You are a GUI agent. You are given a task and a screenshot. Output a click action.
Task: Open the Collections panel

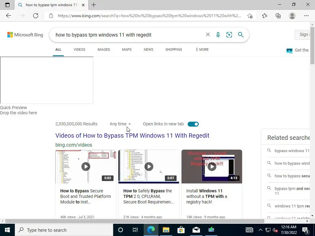tap(278, 16)
